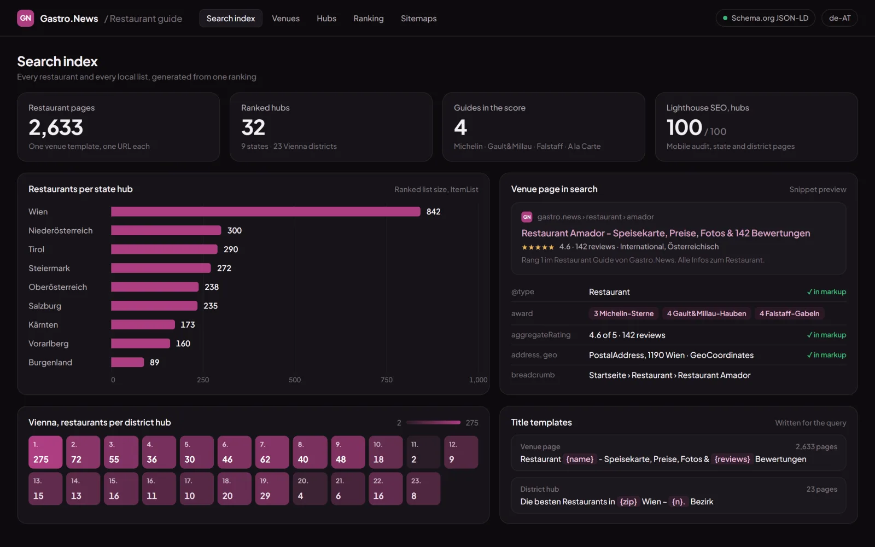875x547 pixels.
Task: Click the {reviews} placeholder in Venue page template
Action: click(x=732, y=459)
